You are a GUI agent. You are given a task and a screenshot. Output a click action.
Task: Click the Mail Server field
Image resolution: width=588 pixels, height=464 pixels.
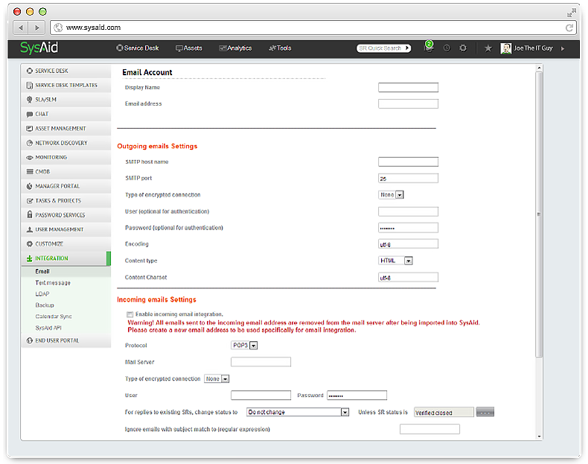click(261, 362)
